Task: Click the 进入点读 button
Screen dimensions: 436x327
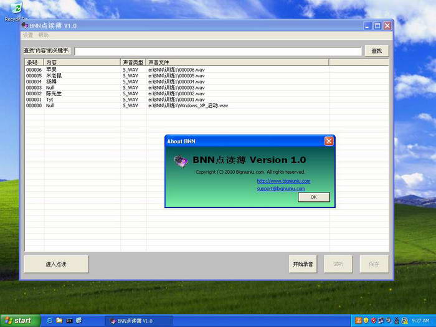Action: tap(57, 264)
